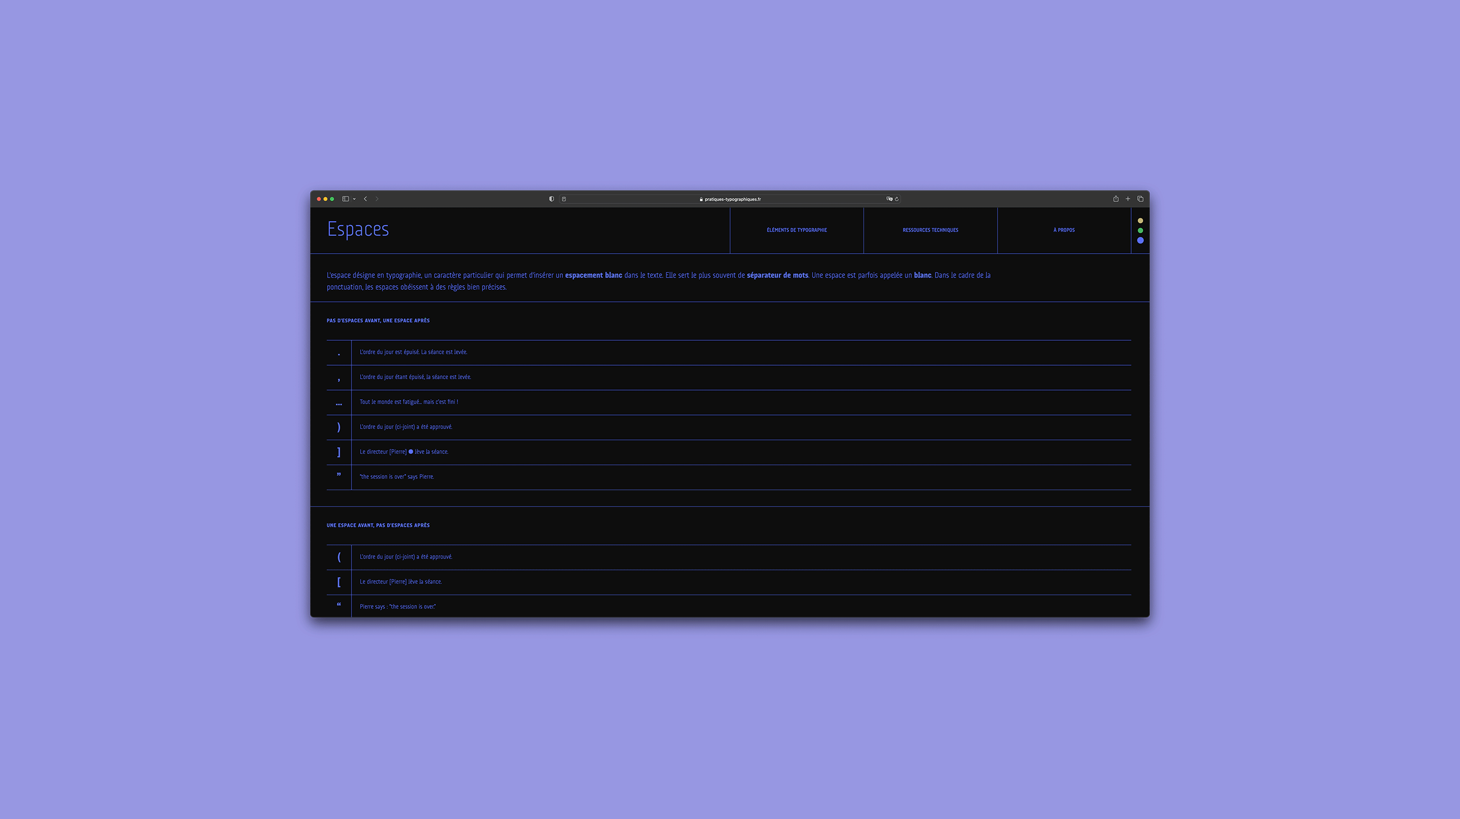Select the green theme color dot
This screenshot has width=1460, height=819.
tap(1140, 230)
